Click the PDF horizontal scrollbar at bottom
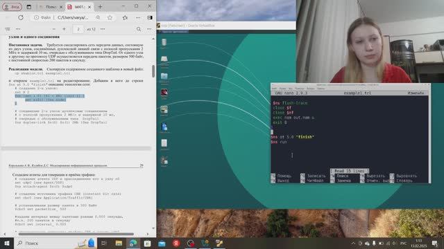Screen dimensions: 444x249 tap(76, 234)
